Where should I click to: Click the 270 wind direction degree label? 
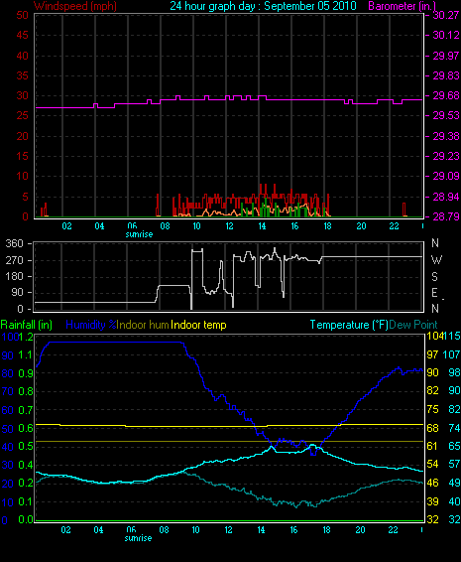(14, 260)
